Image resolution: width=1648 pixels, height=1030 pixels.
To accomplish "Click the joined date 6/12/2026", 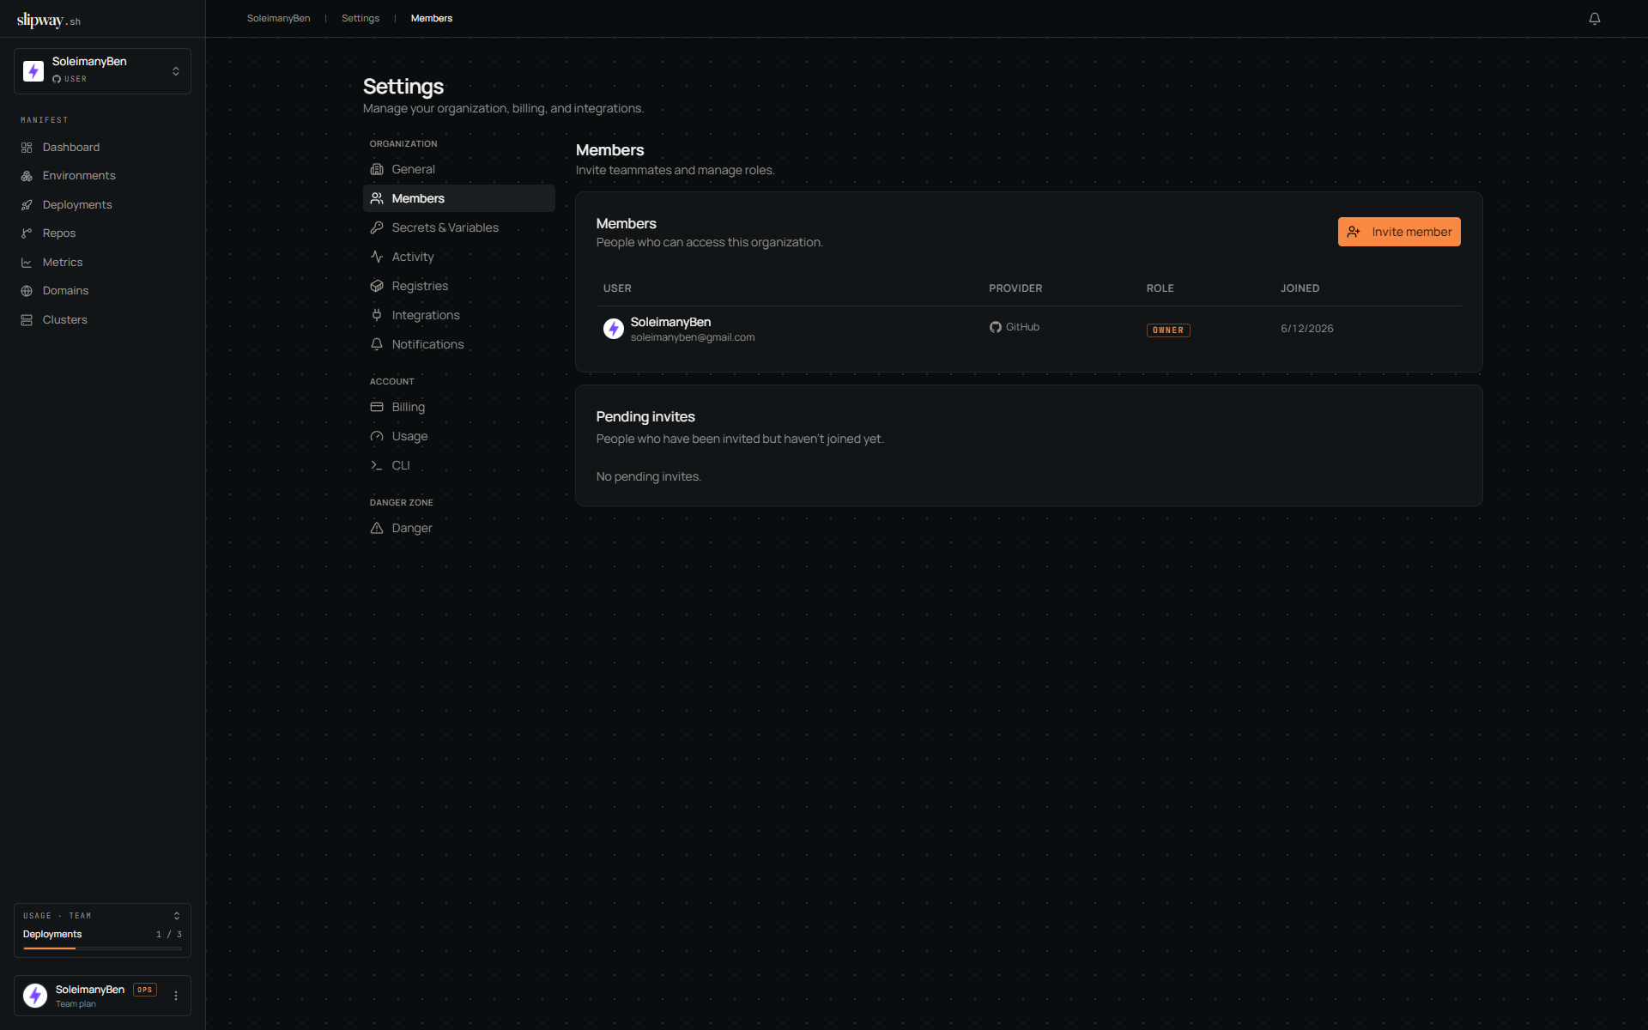I will [x=1307, y=329].
